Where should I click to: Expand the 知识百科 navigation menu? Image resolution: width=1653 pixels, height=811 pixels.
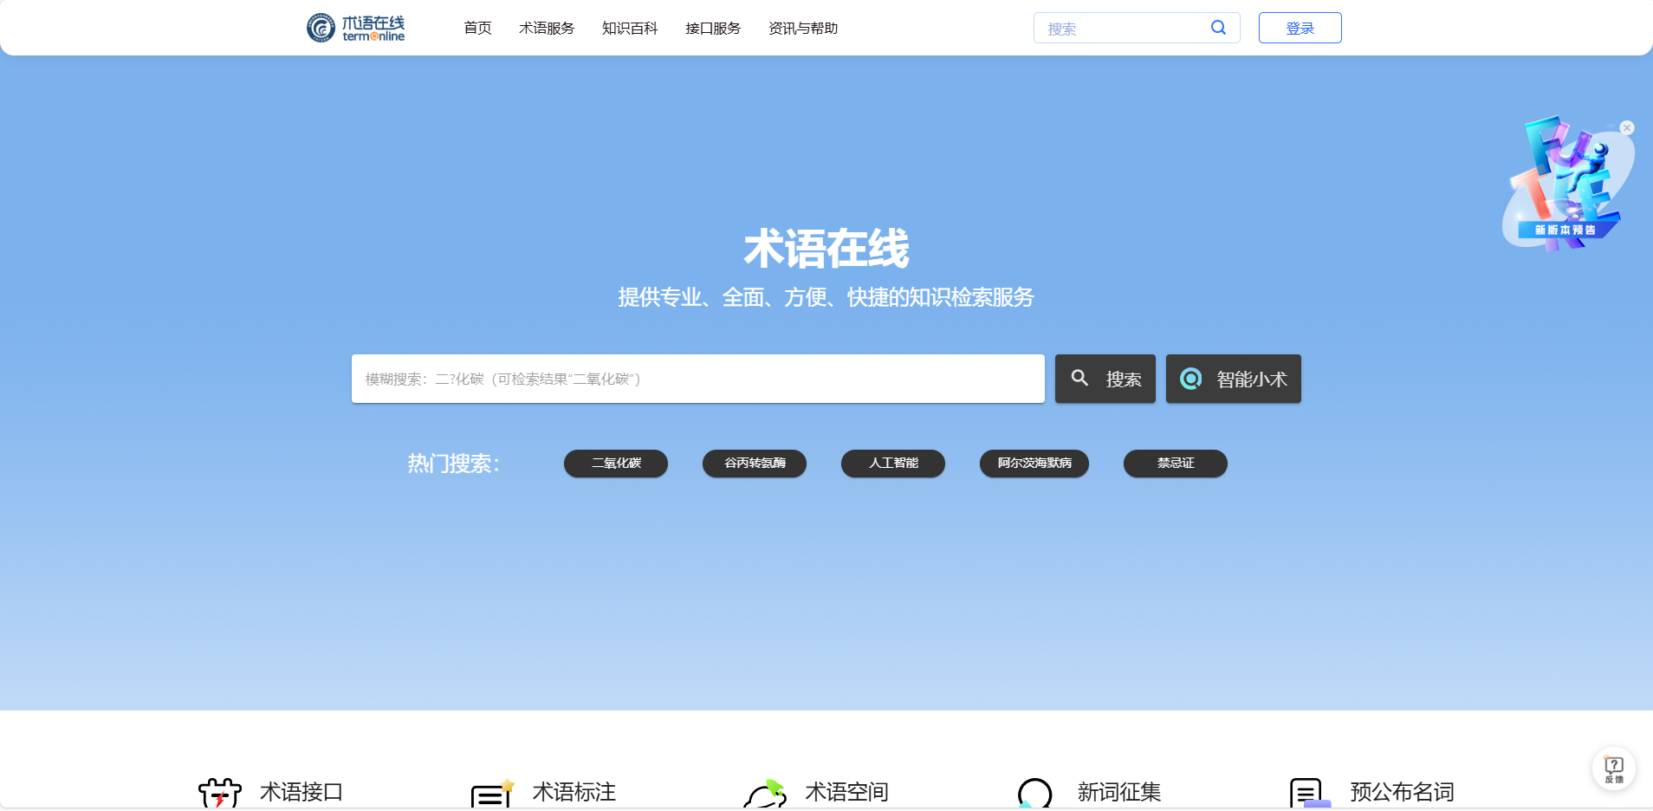click(630, 29)
